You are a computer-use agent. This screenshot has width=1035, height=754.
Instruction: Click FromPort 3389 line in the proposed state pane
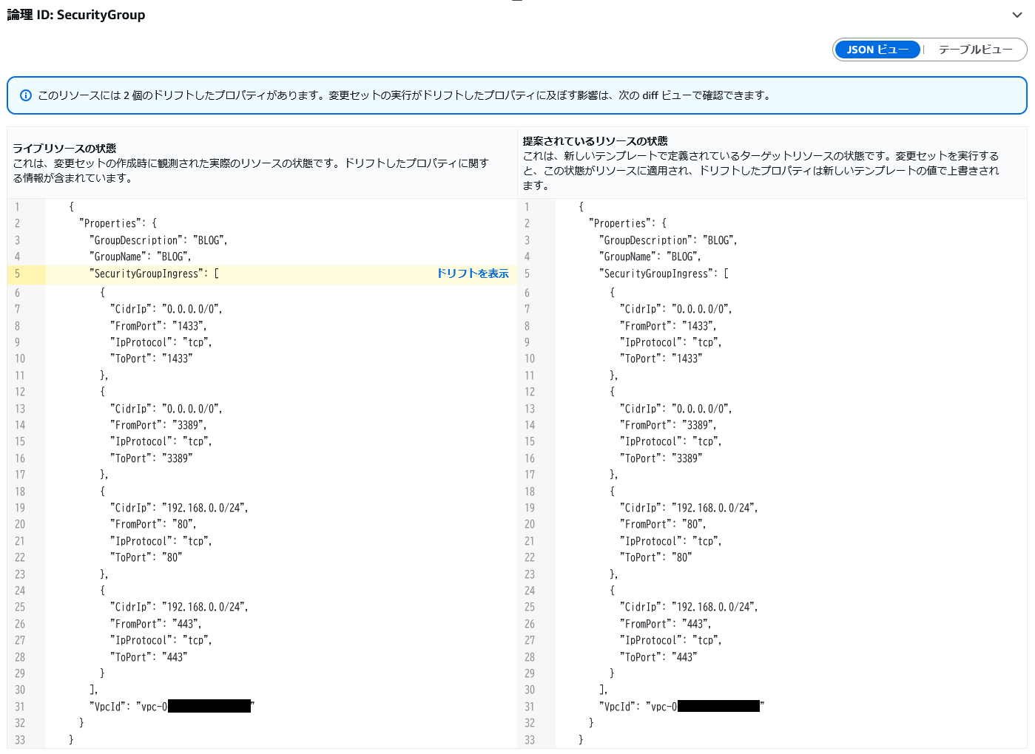[668, 426]
